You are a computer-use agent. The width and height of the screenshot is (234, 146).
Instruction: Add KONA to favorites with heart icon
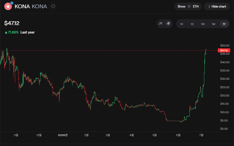(x=53, y=7)
